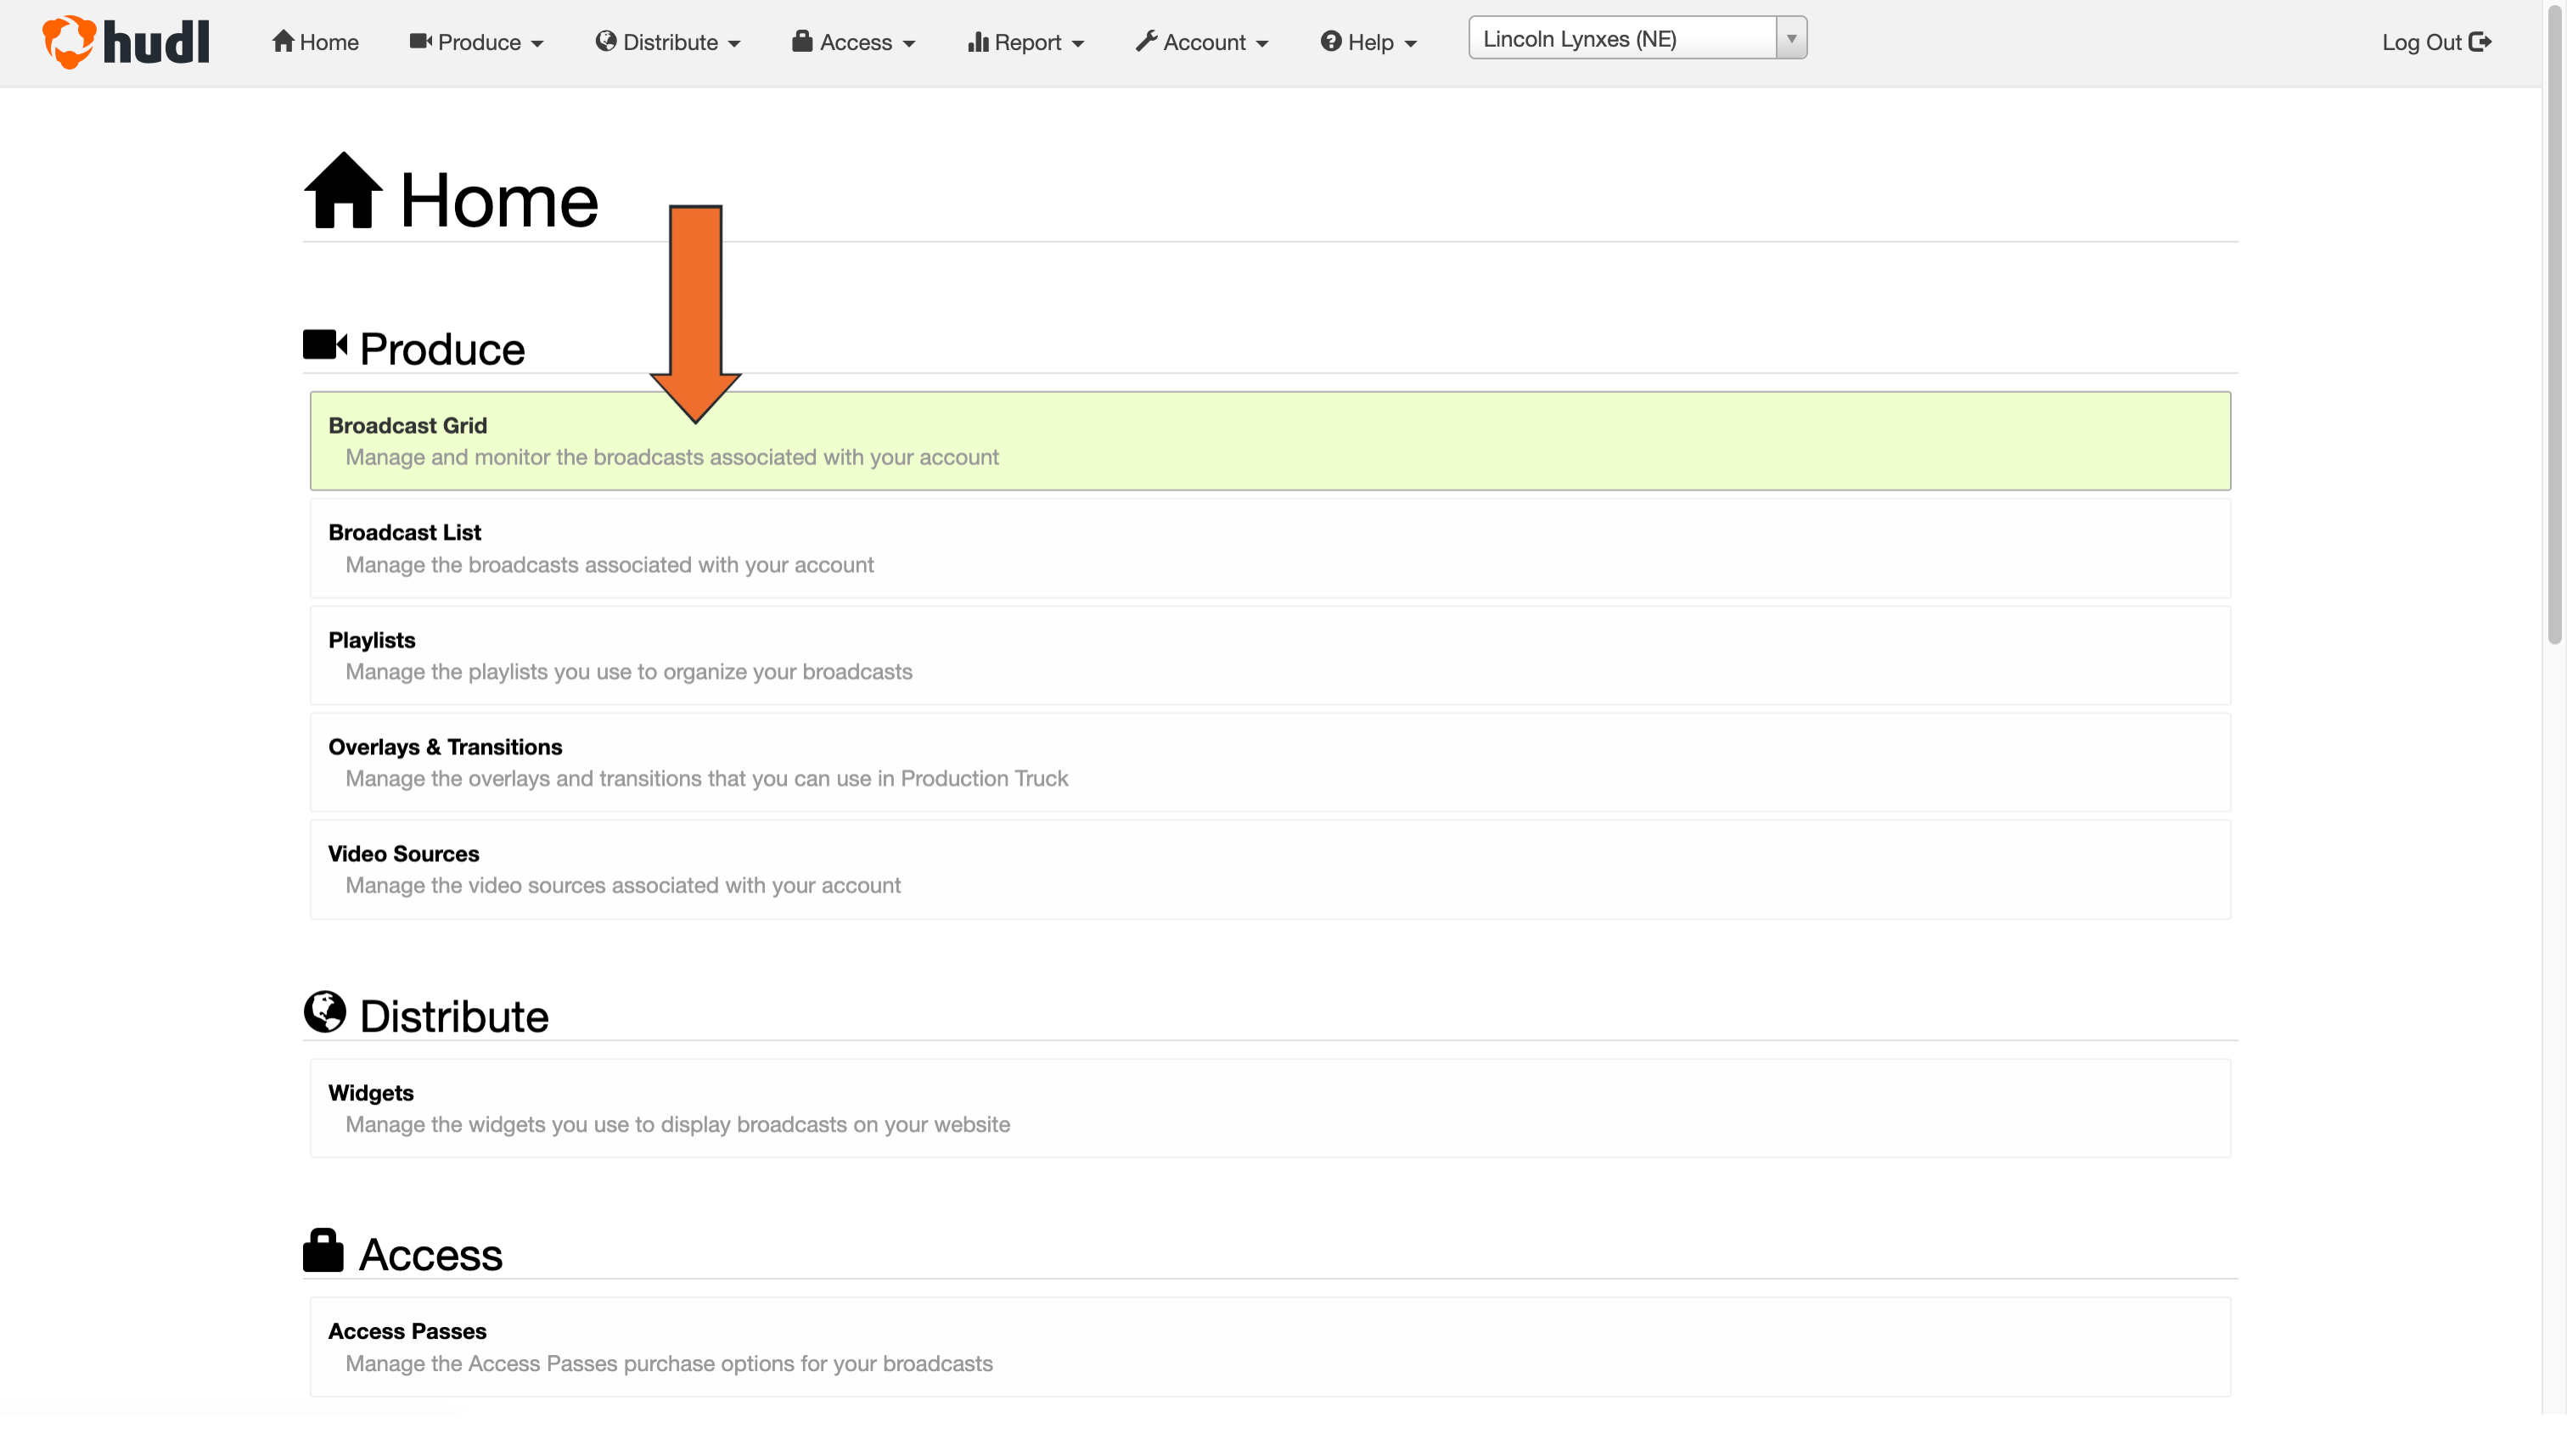Click the globe icon next to Distribute menu

[x=606, y=42]
